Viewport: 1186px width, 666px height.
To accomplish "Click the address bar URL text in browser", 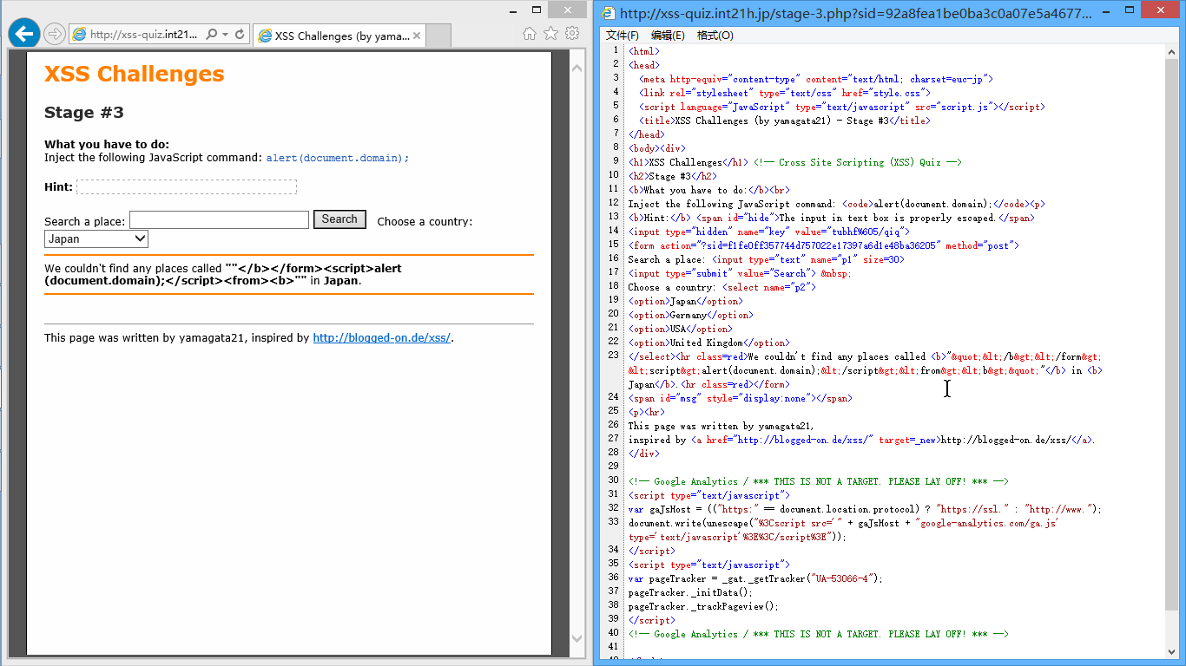I will [143, 35].
